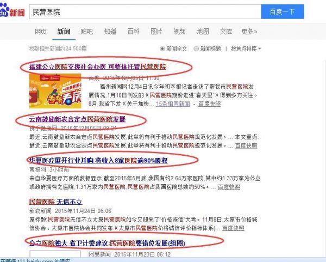
Task: Open the 福建公立医院支援社会办医 headline
Action: coord(97,66)
